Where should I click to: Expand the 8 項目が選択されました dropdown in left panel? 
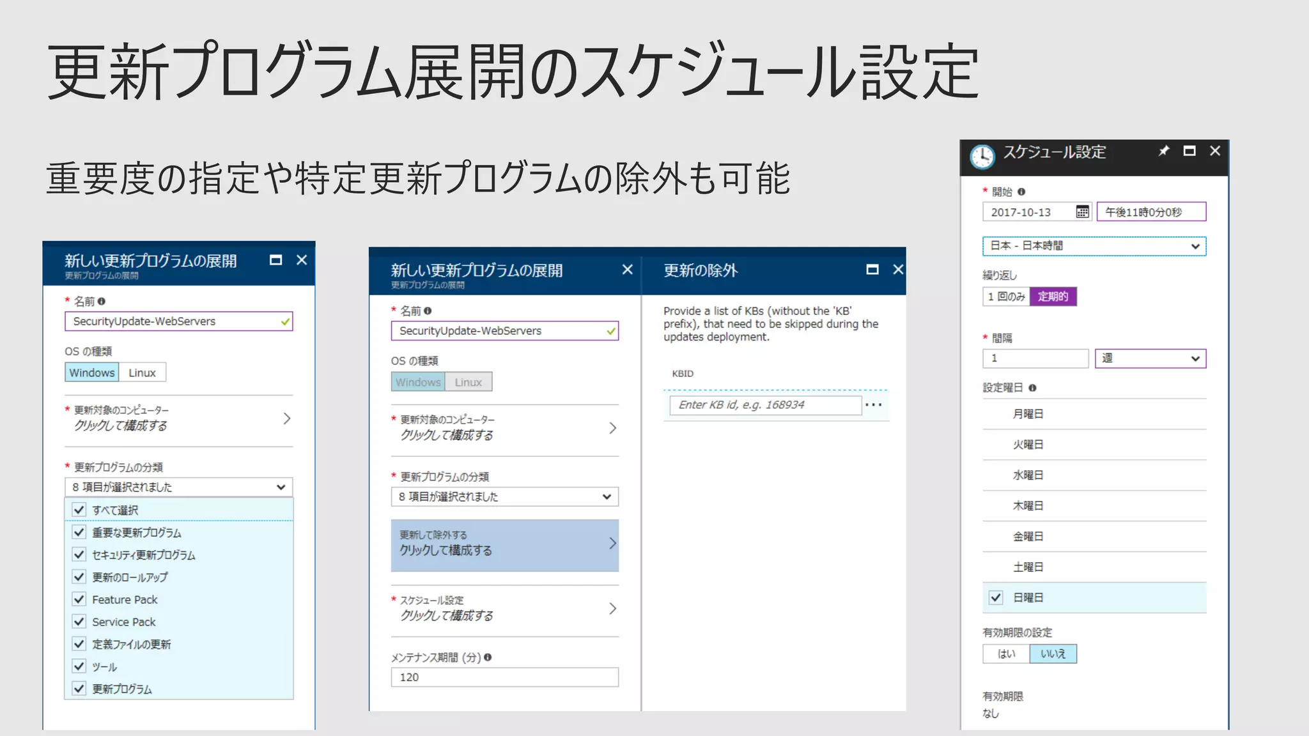[178, 487]
